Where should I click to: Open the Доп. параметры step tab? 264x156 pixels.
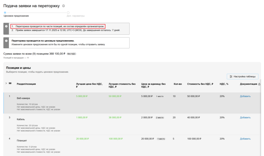(75, 16)
